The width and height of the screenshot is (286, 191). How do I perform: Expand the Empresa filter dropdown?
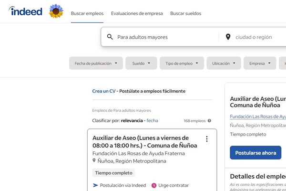(260, 63)
